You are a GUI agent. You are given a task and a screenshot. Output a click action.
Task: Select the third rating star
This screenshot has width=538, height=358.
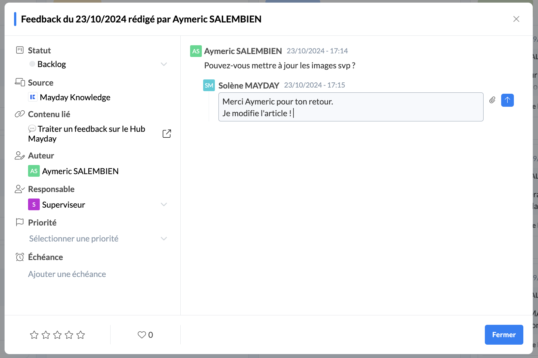point(57,335)
